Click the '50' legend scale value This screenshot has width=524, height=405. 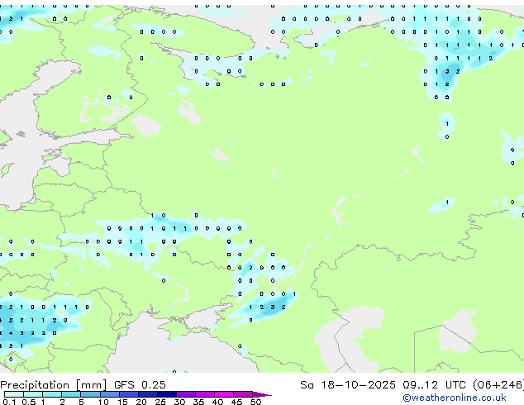tap(256, 402)
